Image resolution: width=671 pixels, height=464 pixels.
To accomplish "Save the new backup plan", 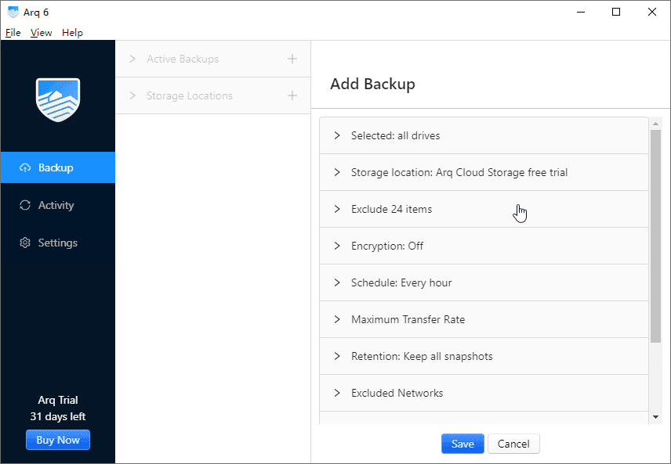I will pyautogui.click(x=462, y=444).
